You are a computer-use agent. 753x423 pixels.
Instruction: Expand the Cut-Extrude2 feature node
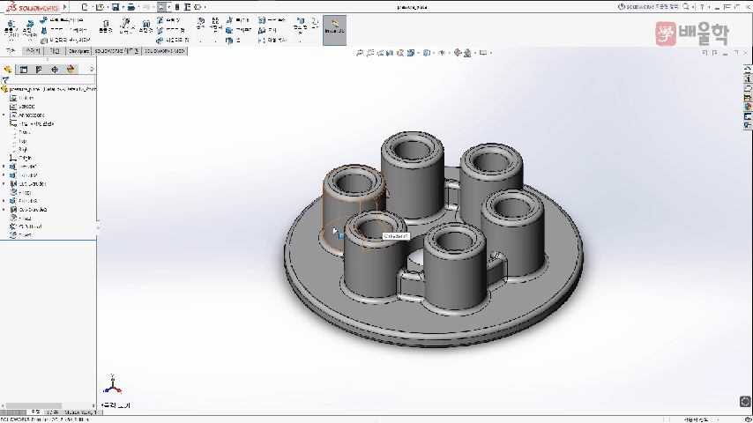coord(4,210)
